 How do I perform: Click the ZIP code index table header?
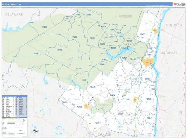pyautogui.click(x=15, y=96)
